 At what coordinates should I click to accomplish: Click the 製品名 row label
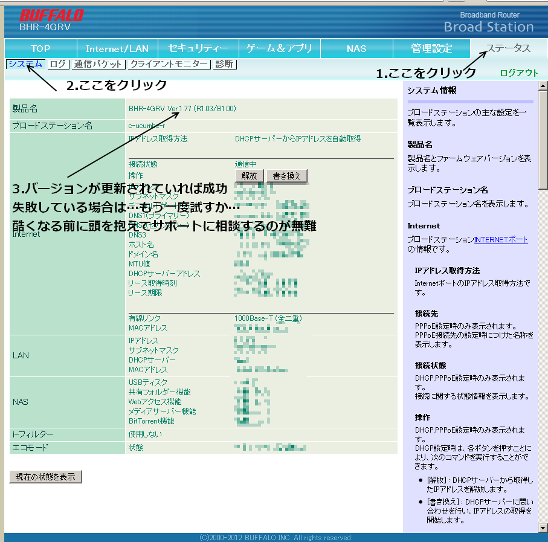pos(25,109)
